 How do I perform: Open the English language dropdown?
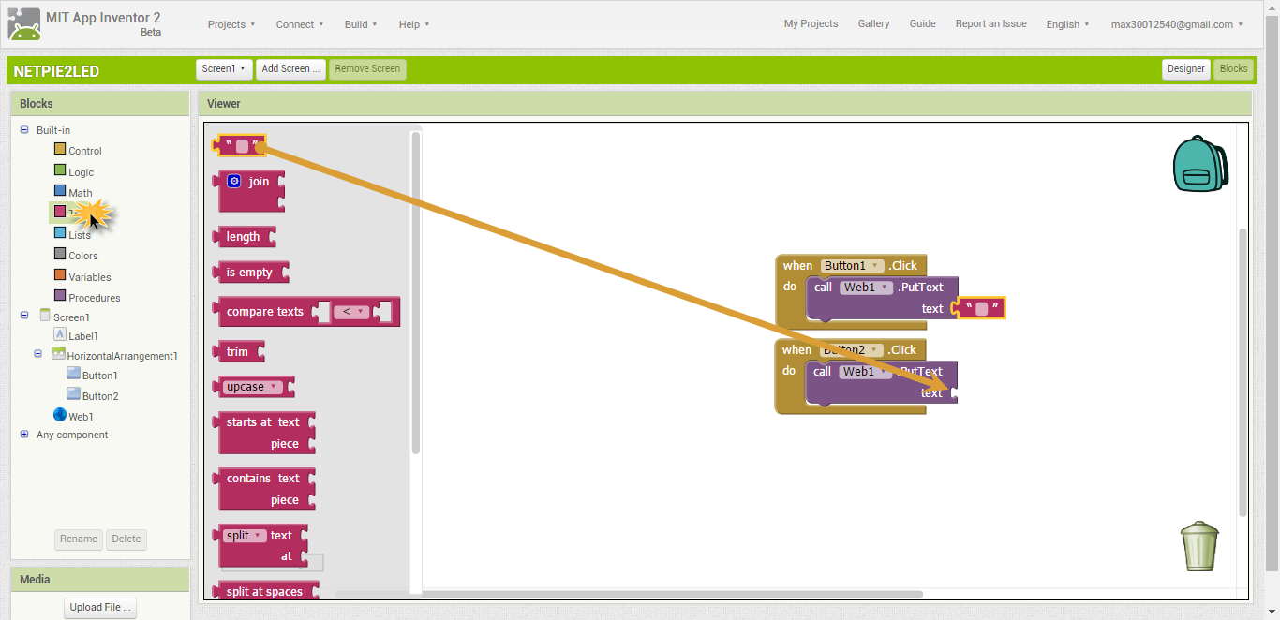[1067, 24]
